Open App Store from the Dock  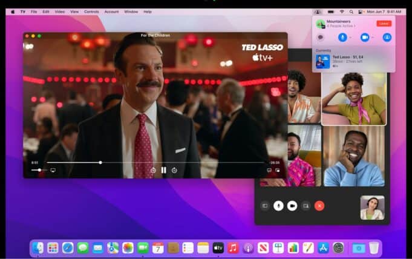[323, 248]
